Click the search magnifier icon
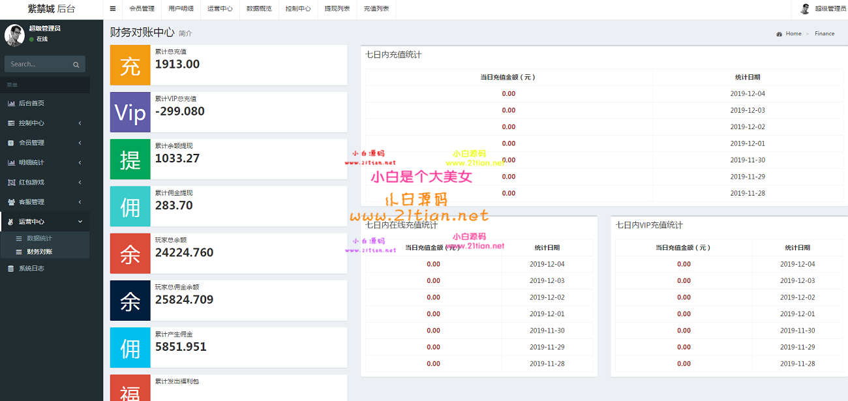The width and height of the screenshot is (848, 401). (76, 65)
